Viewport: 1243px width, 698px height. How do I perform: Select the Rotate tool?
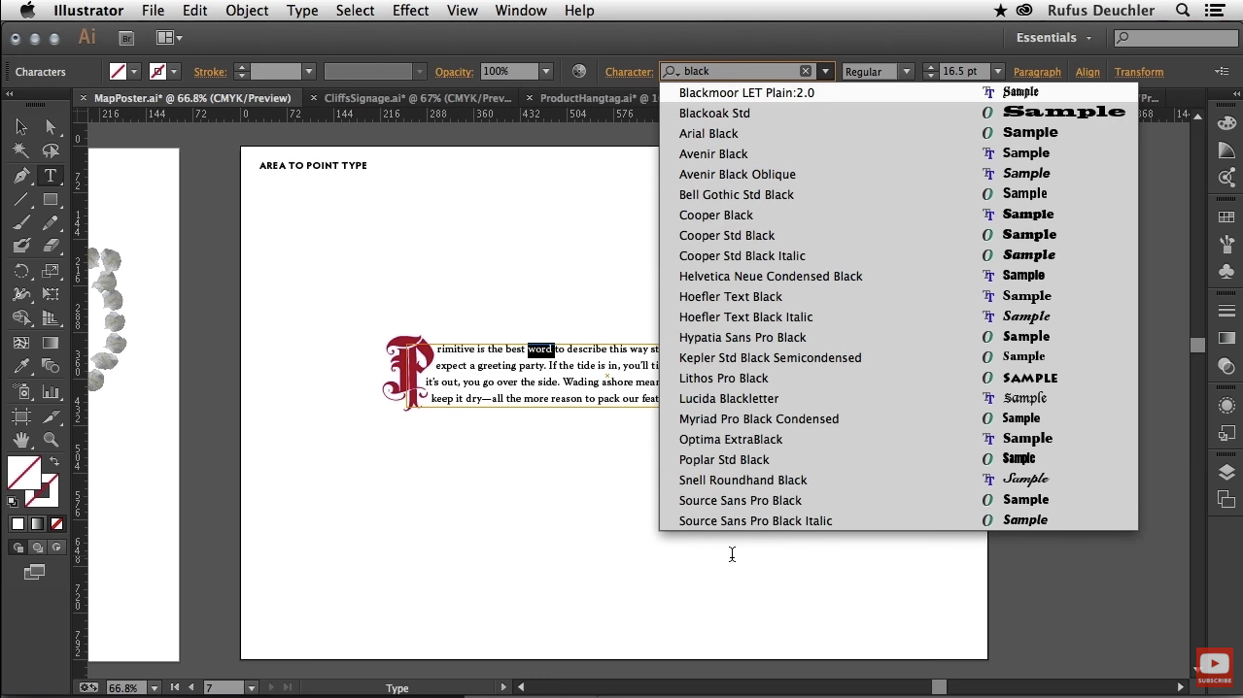(x=21, y=271)
